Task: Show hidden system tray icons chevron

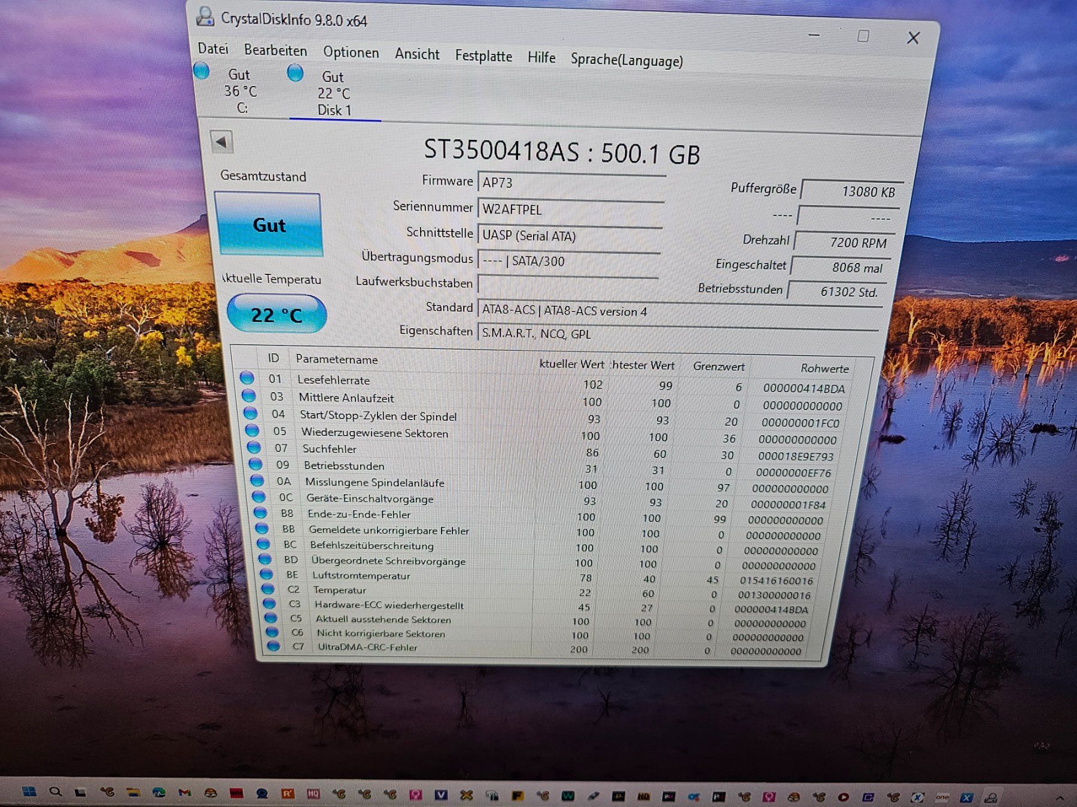Action: coord(1060,799)
